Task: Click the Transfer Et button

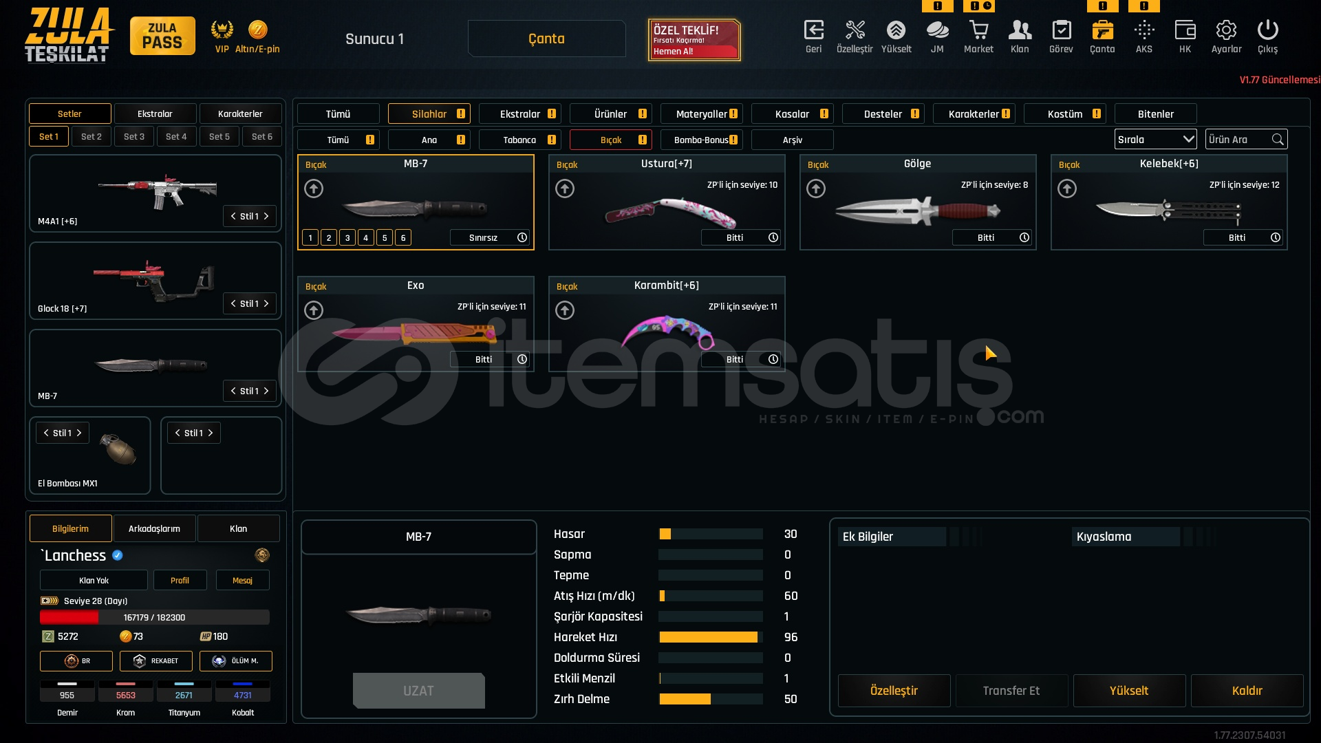Action: point(1011,691)
